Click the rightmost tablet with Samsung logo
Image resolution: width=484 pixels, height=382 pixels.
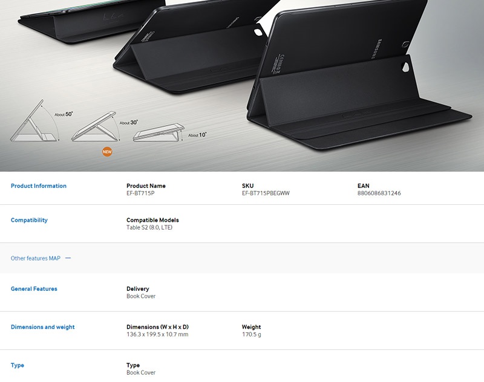coord(357,73)
